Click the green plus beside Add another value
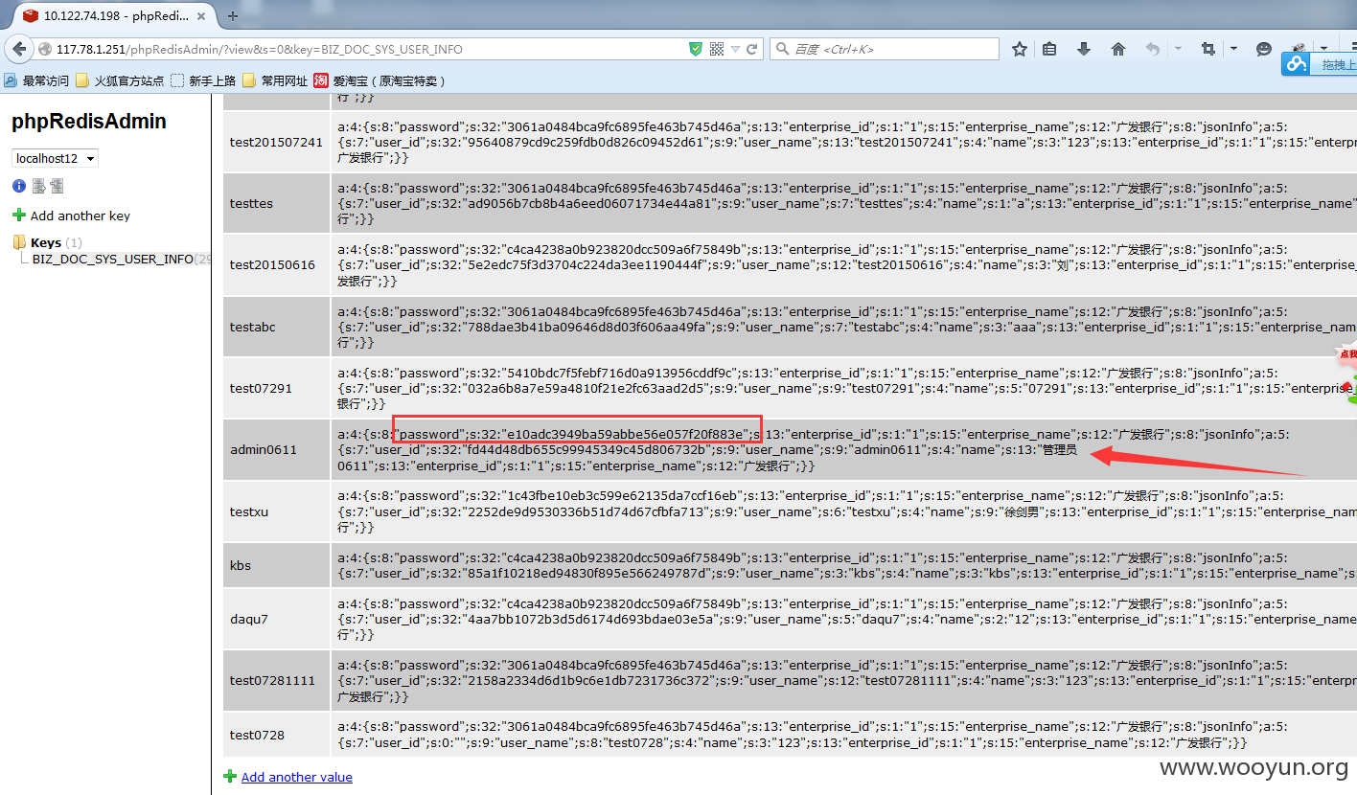Image resolution: width=1357 pixels, height=795 pixels. (x=230, y=776)
